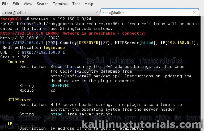
Task: Click the yellow Country section heading
Action: (16, 62)
